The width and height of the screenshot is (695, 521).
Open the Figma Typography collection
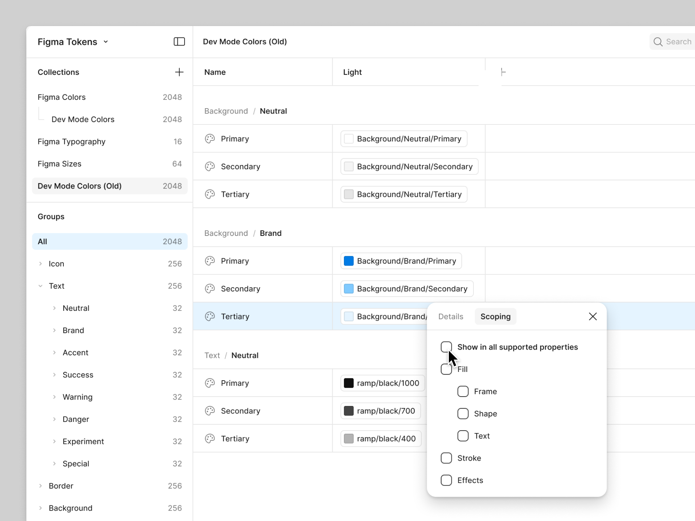pos(72,141)
